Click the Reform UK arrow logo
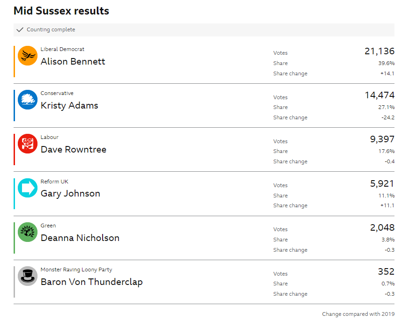 click(x=28, y=188)
